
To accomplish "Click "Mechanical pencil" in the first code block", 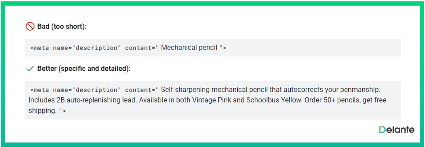I will [x=189, y=48].
